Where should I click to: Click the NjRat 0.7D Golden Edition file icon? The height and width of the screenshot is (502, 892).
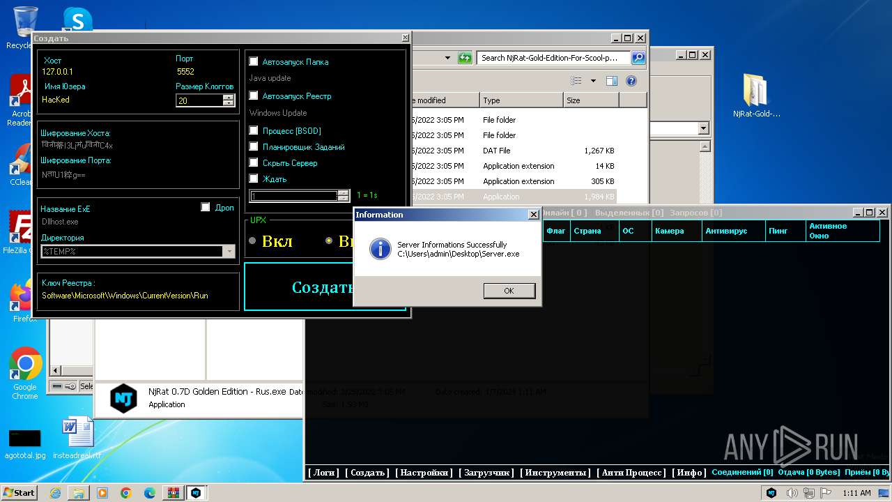pos(124,399)
